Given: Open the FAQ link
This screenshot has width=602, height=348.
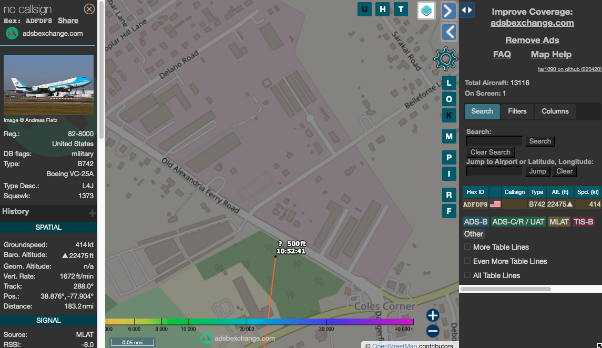Looking at the screenshot, I should (x=502, y=55).
